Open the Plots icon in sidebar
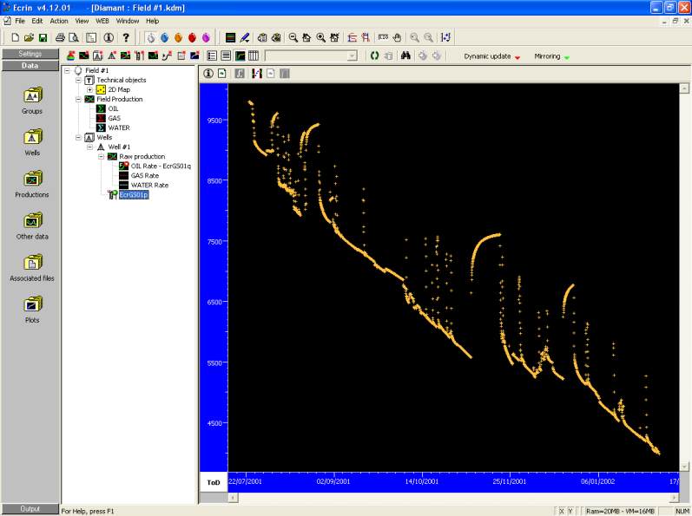This screenshot has width=692, height=516. coord(31,304)
